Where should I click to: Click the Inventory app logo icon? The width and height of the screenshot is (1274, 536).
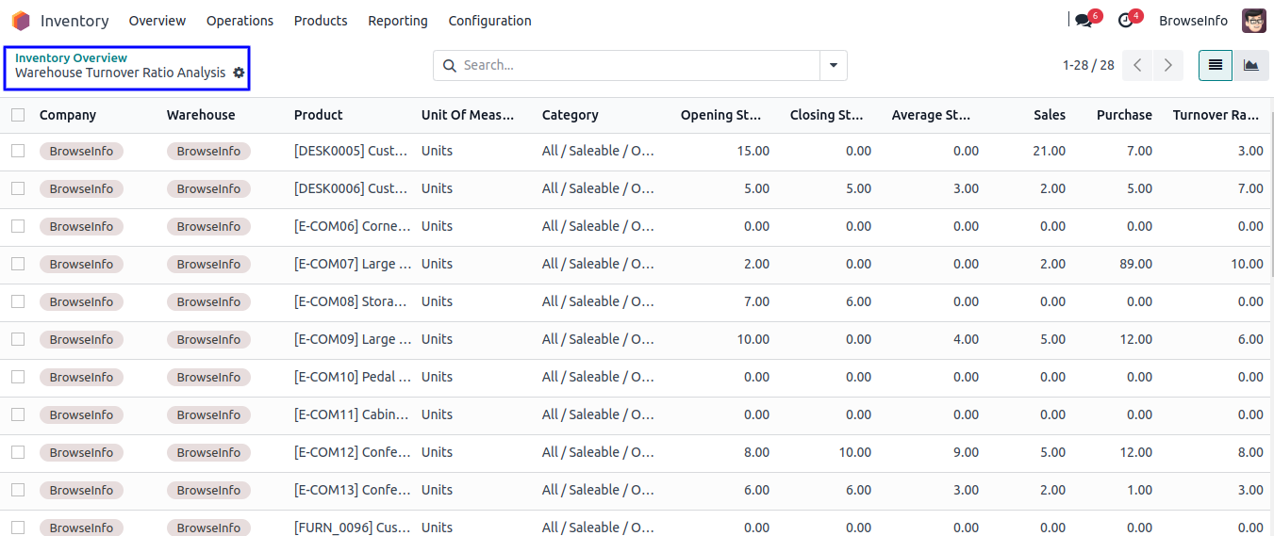point(21,21)
